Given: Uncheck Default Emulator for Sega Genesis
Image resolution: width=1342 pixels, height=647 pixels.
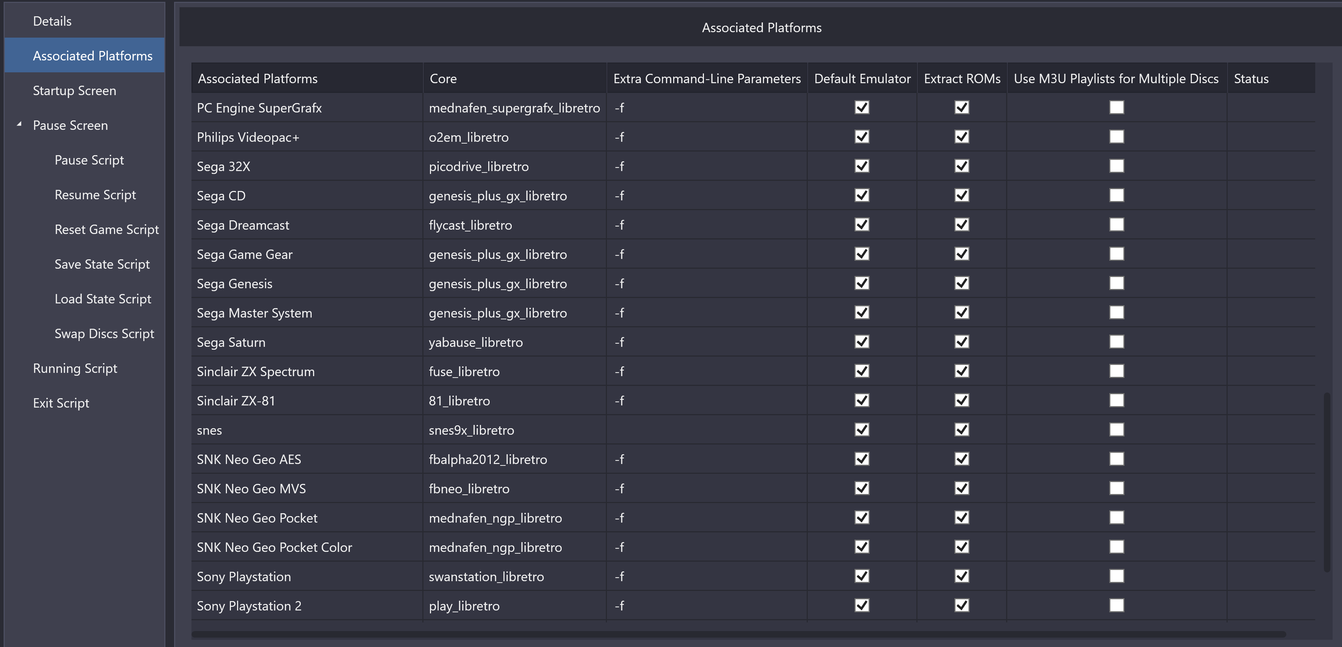Looking at the screenshot, I should click(x=862, y=283).
